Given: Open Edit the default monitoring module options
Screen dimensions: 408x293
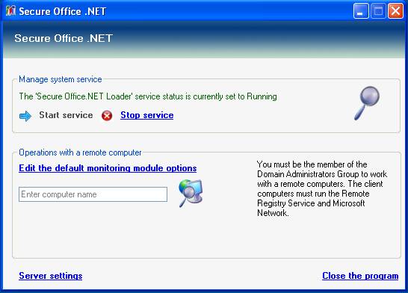Looking at the screenshot, I should click(108, 168).
